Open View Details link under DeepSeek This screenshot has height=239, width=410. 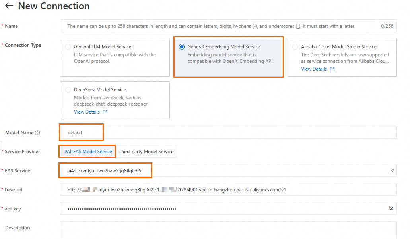coord(87,112)
